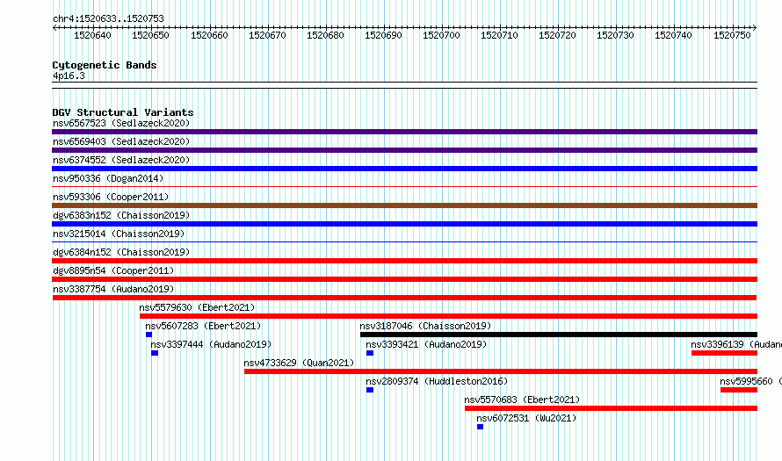This screenshot has height=461, width=782.
Task: Click the nsv6072531 (Wu2021) label
Action: pyautogui.click(x=526, y=418)
